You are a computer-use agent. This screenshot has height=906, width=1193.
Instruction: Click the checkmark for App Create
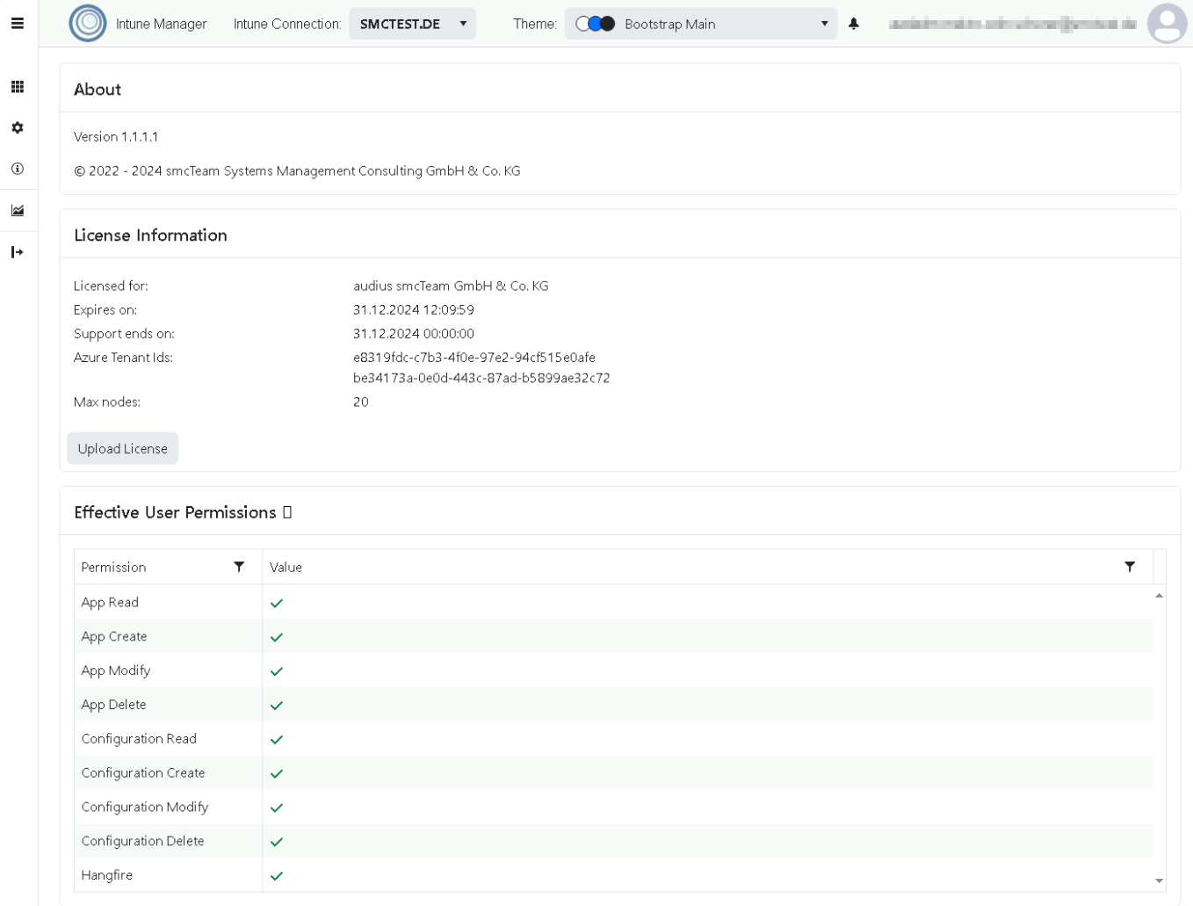pyautogui.click(x=277, y=637)
